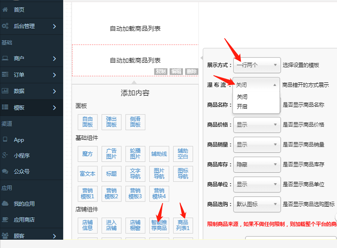
Task: Open the 商品选购 dropdown showing 默认图标
Action: tap(257, 204)
